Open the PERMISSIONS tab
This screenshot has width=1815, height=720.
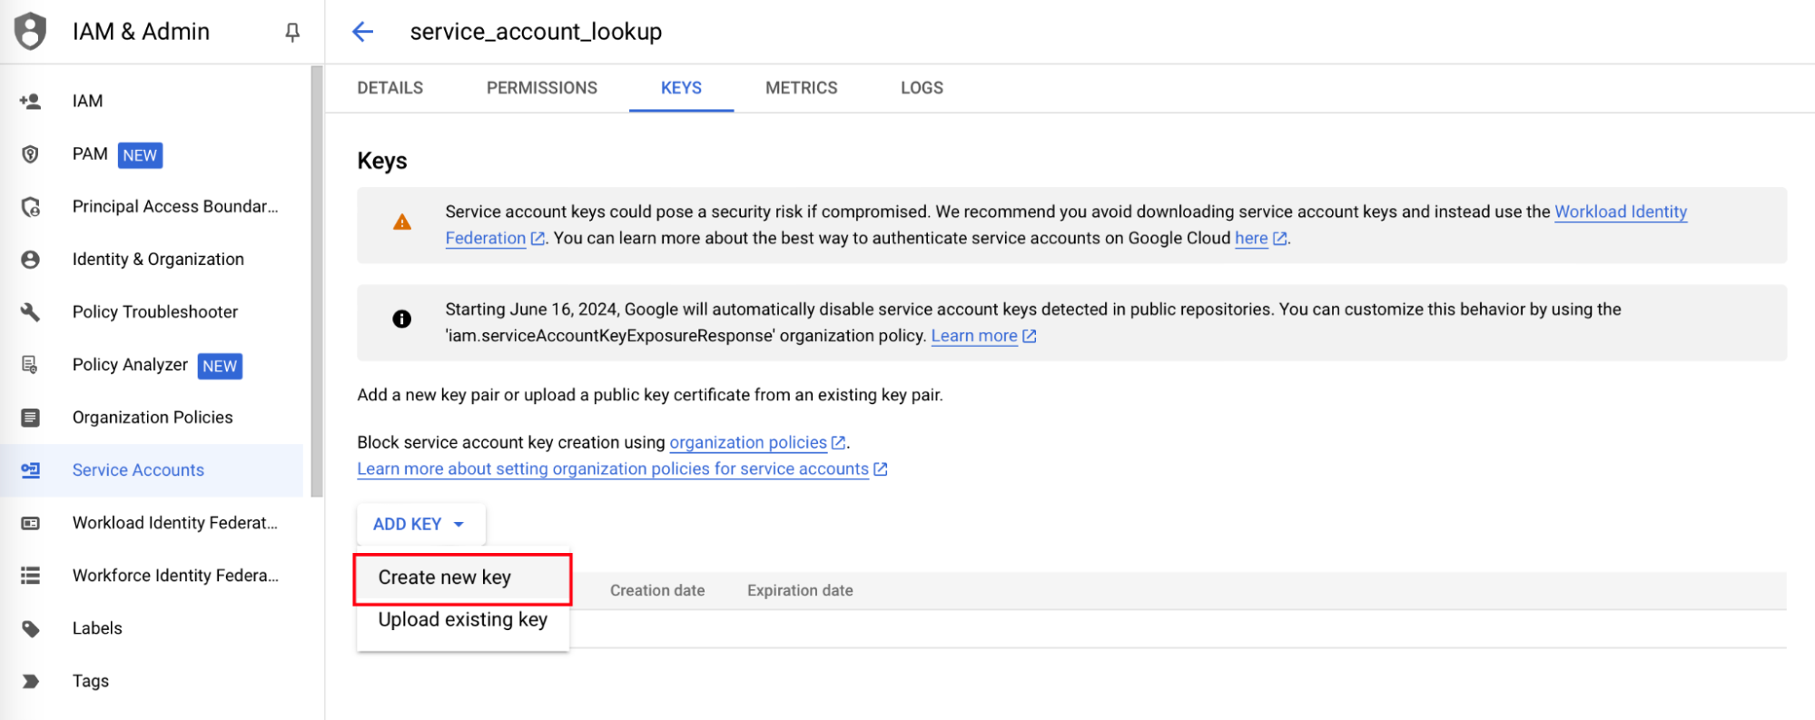click(541, 88)
